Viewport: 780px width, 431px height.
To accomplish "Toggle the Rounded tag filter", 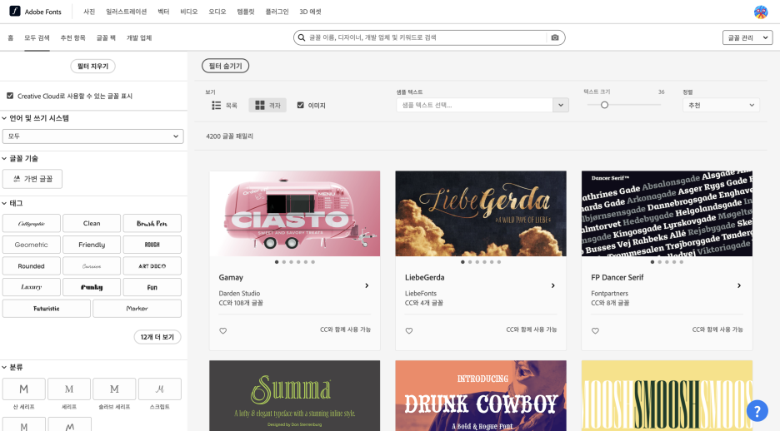I will tap(32, 266).
